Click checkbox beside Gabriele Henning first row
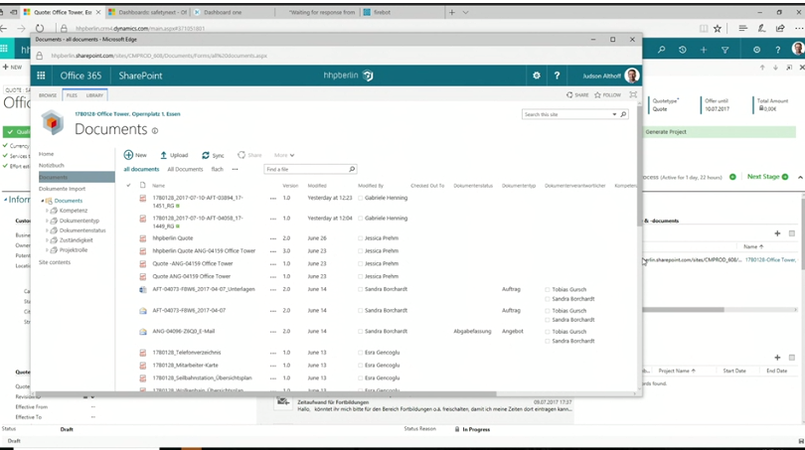The image size is (805, 450). [361, 198]
